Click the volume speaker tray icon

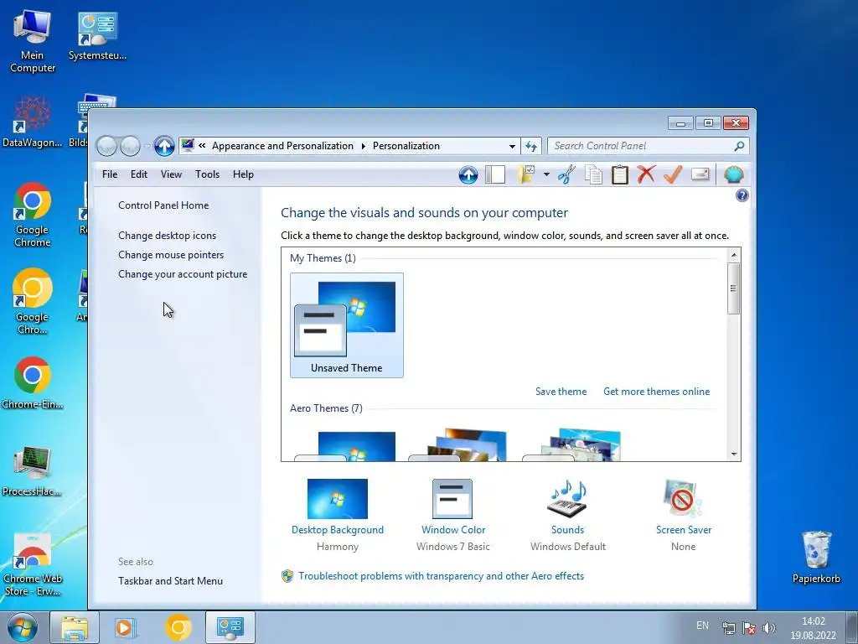769,628
